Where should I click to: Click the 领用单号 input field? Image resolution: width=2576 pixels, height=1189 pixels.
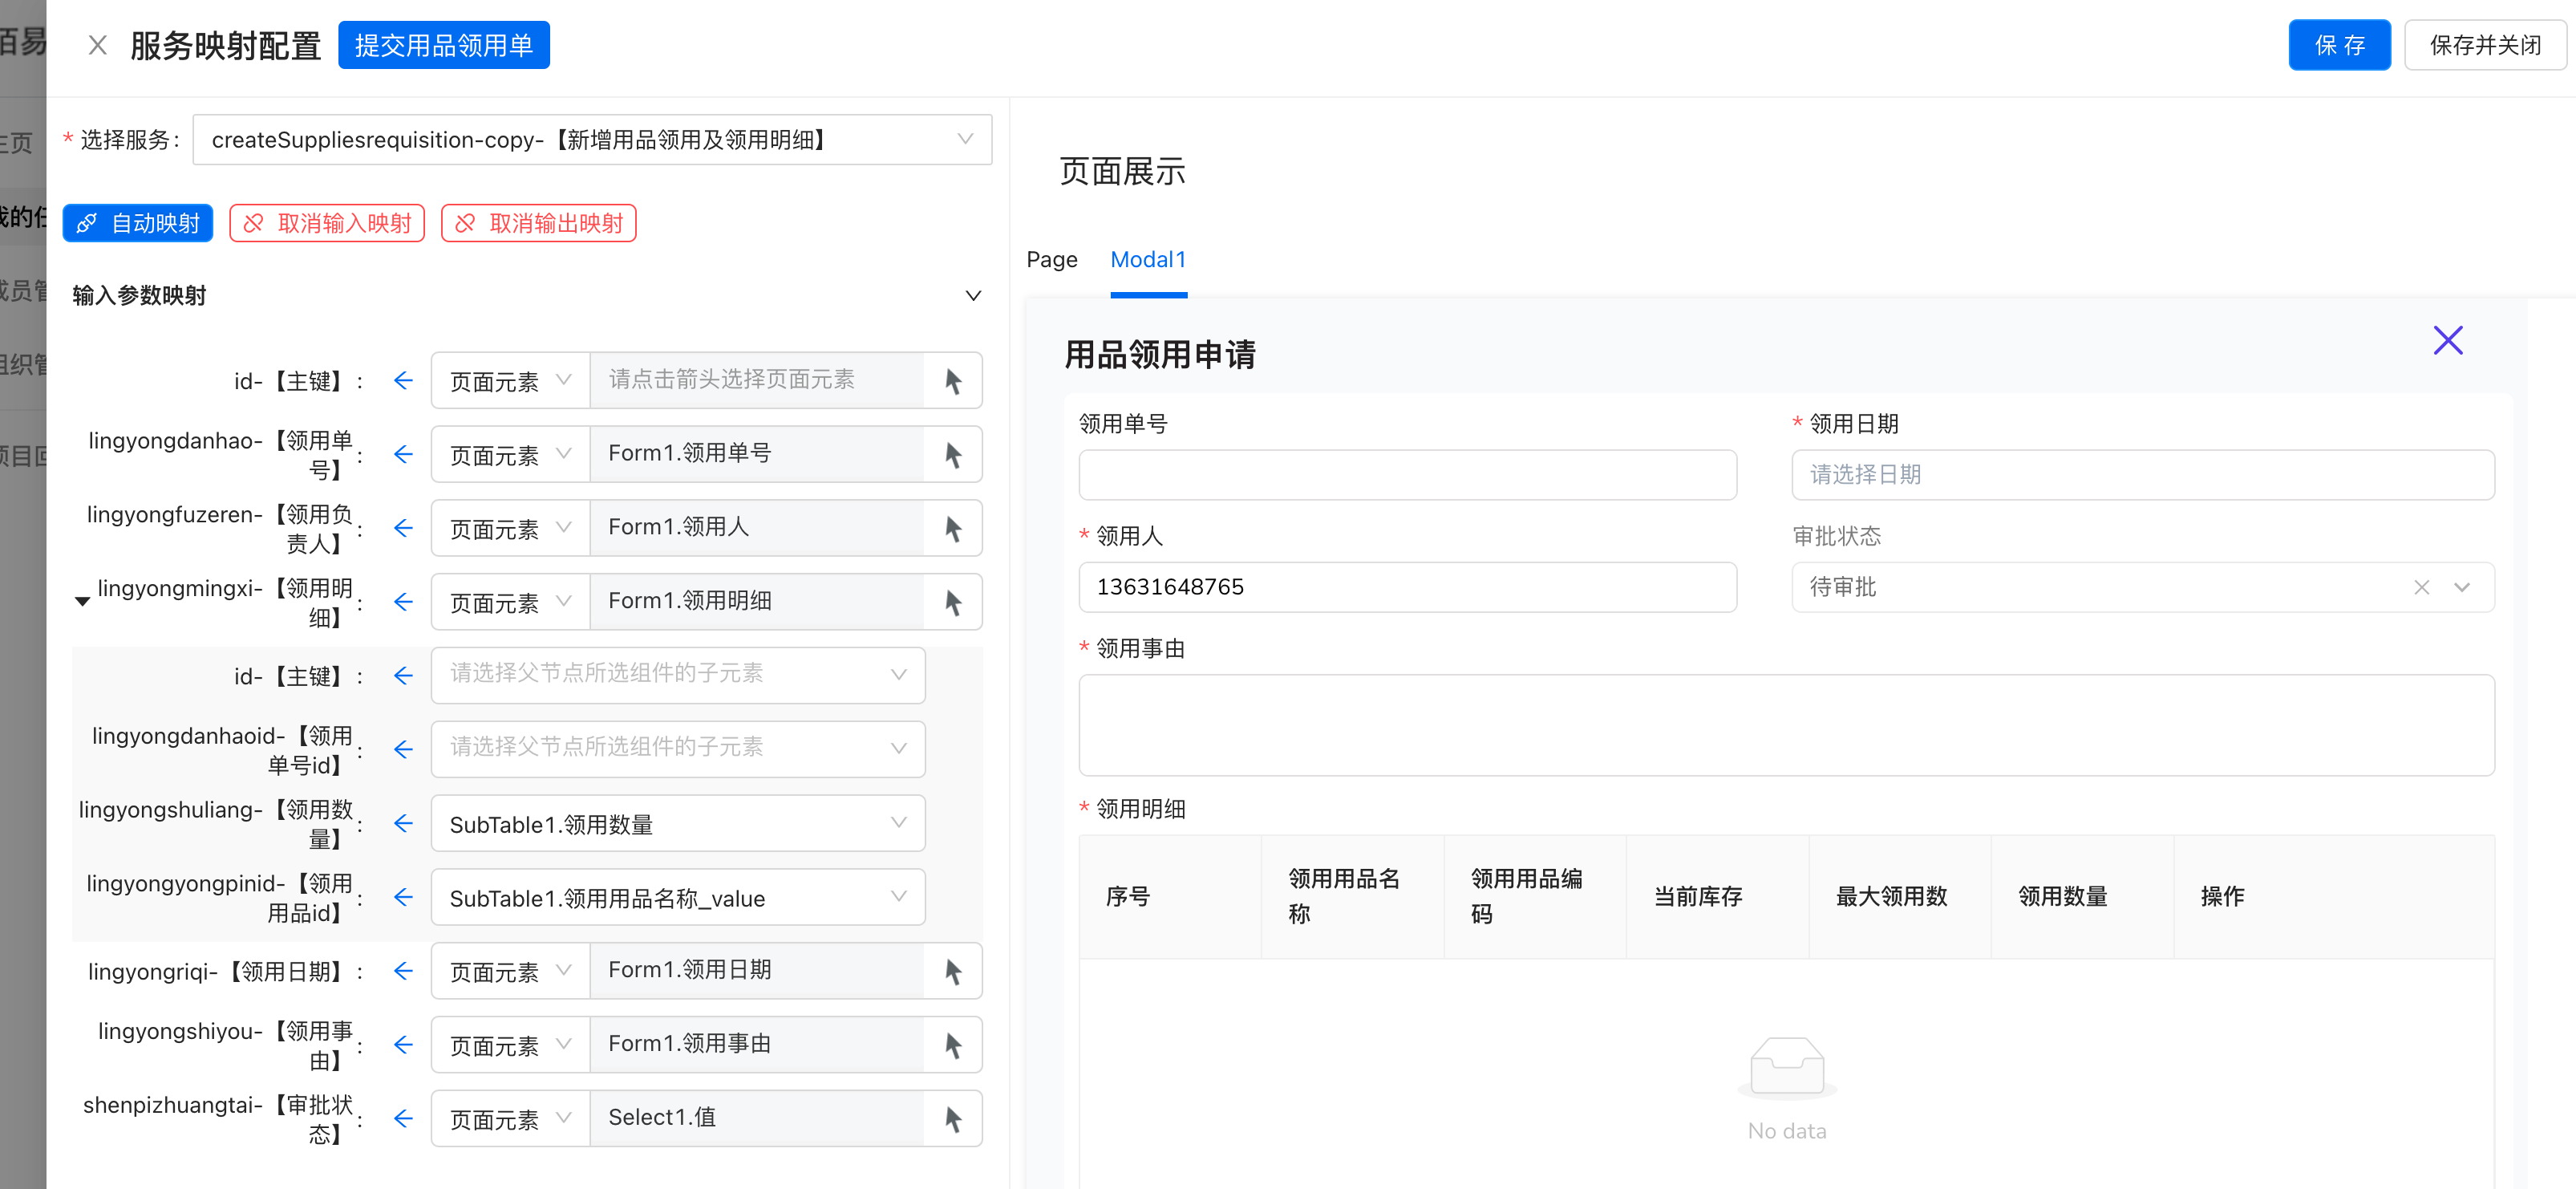1407,475
